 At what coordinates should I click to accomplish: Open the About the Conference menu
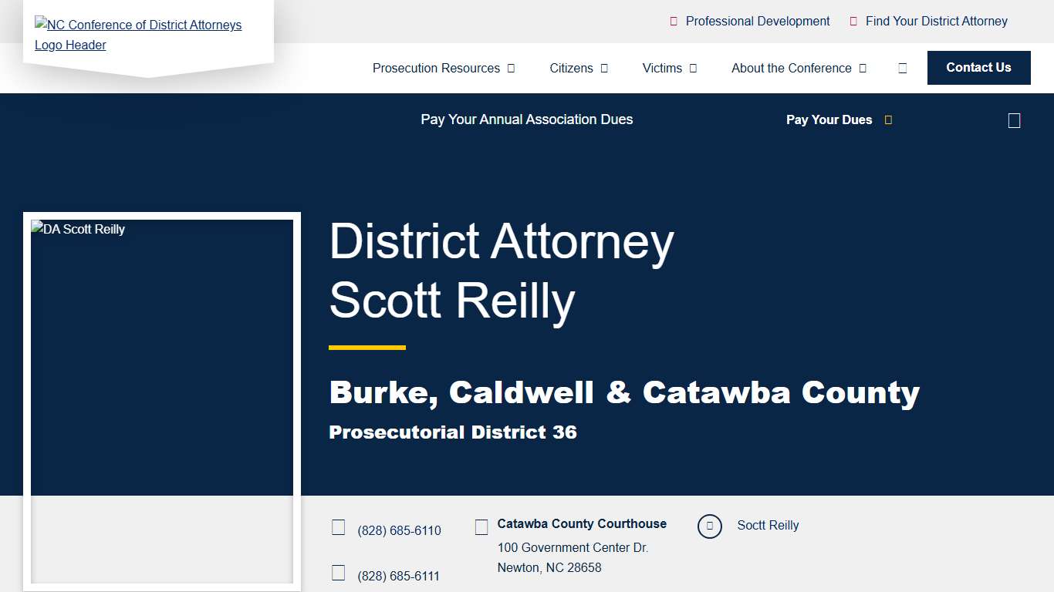[x=792, y=68]
